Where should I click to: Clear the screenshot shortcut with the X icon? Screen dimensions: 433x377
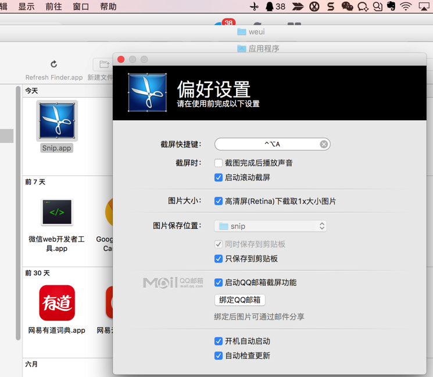tap(324, 144)
